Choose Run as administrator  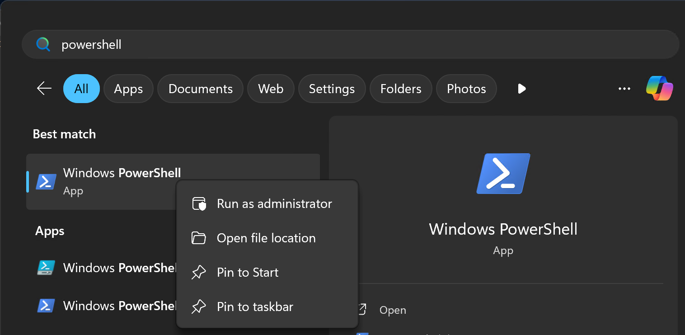(x=267, y=204)
